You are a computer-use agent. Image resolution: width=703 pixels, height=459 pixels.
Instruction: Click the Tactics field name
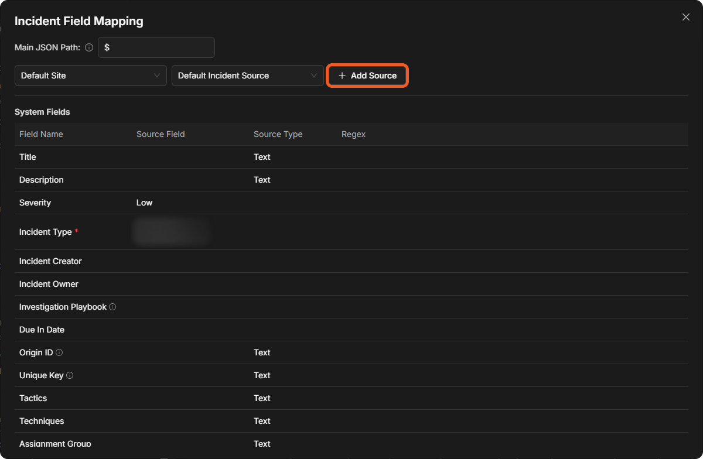coord(33,398)
